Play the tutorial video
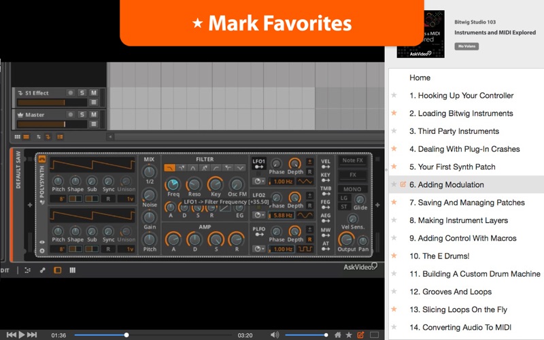 (x=22, y=335)
